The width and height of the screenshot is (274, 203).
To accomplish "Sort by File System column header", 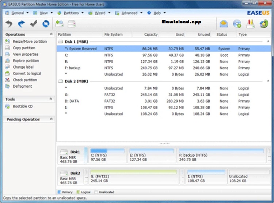I will coord(117,34).
